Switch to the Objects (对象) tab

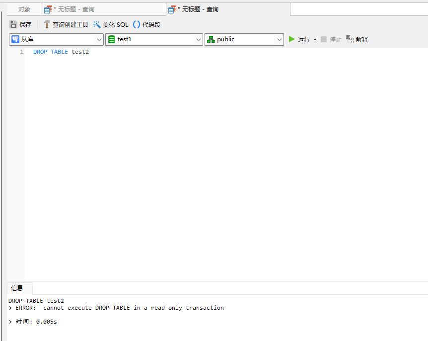click(x=24, y=9)
